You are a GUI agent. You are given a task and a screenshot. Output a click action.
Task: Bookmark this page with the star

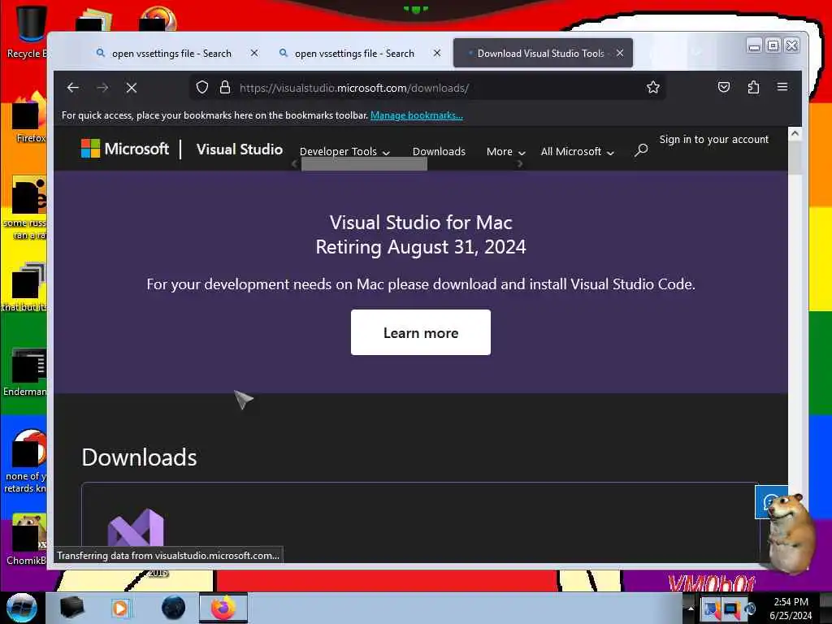coord(653,87)
